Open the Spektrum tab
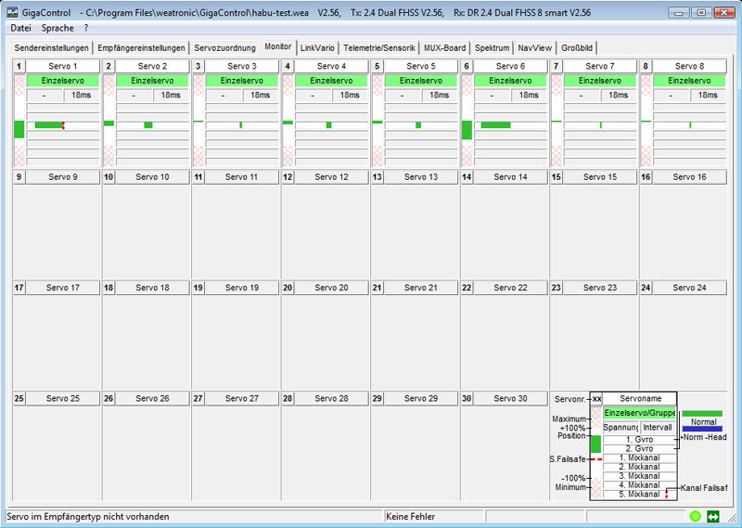This screenshot has width=742, height=528. pos(493,48)
